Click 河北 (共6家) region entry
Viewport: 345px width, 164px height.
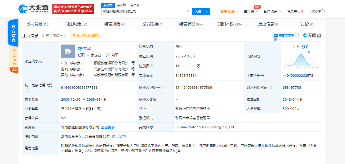point(71,69)
